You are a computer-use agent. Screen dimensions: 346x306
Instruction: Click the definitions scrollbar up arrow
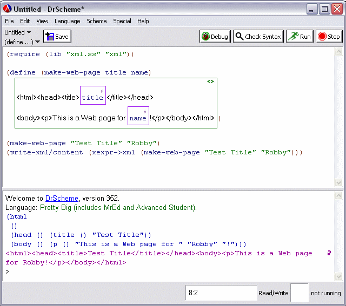point(338,52)
